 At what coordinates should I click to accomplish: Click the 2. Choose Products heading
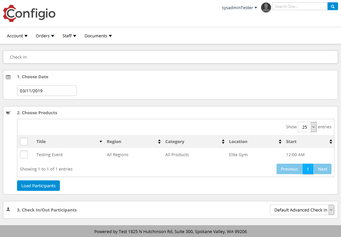click(37, 113)
